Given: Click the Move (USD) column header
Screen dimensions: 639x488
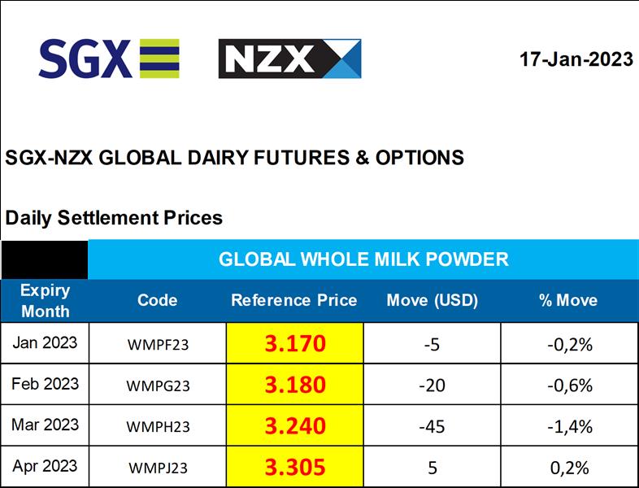Looking at the screenshot, I should [x=433, y=300].
